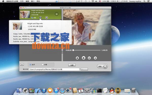Screen dimensions: 152x95
Task: Open info popover for Knight and Day.m4v
Action: point(41,17)
